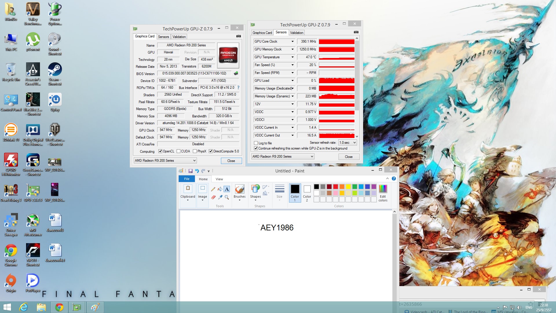Expand the GPU Core Clock sensor dropdown
The width and height of the screenshot is (556, 313).
(x=292, y=41)
